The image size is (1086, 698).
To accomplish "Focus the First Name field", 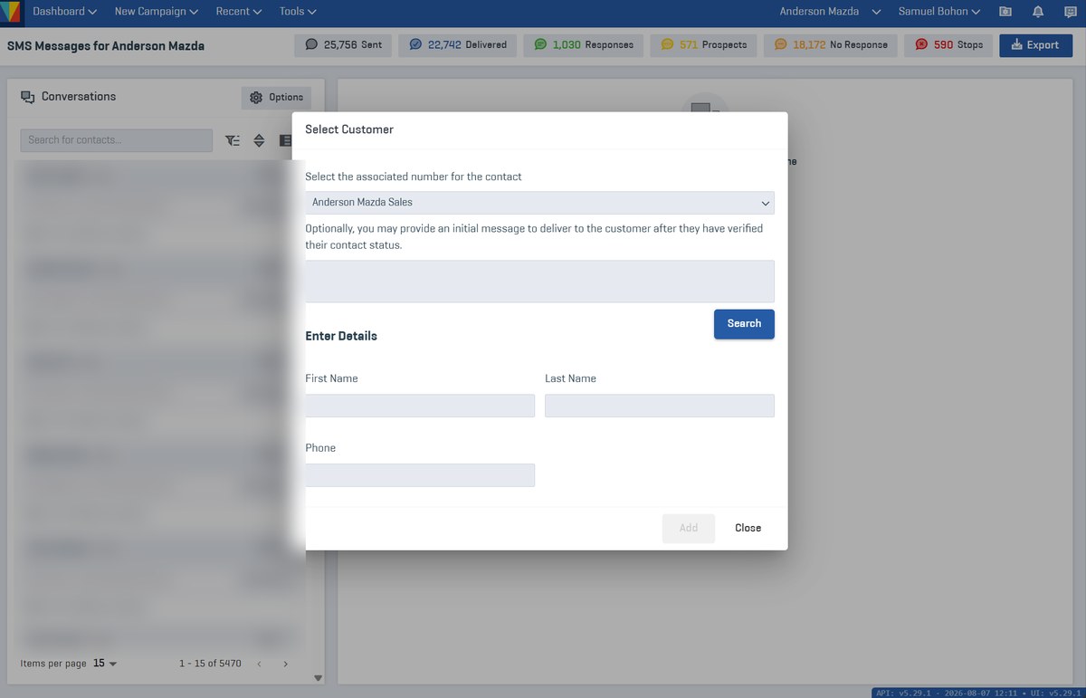I will coord(420,406).
